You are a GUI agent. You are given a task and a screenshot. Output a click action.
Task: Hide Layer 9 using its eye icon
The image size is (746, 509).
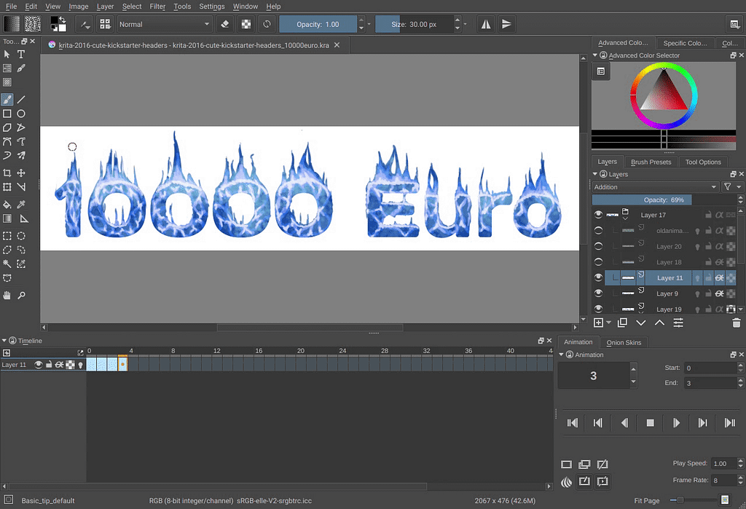[x=599, y=293]
